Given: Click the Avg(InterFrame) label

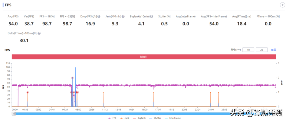Looking at the screenshot, I should click(186, 16).
